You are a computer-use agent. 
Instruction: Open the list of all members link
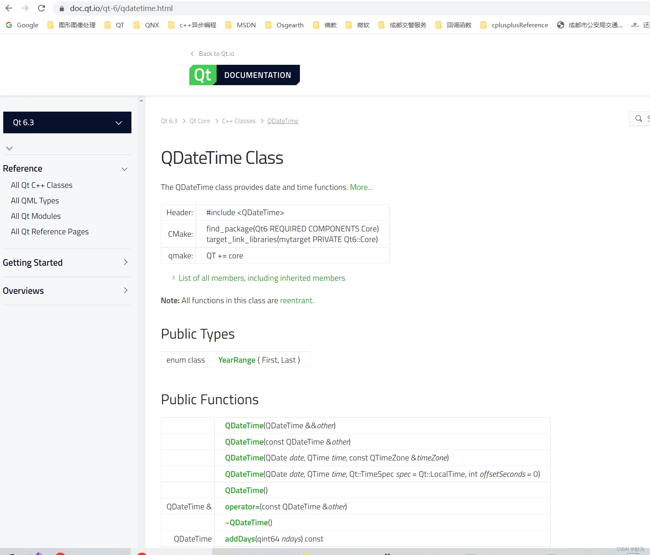pyautogui.click(x=262, y=278)
